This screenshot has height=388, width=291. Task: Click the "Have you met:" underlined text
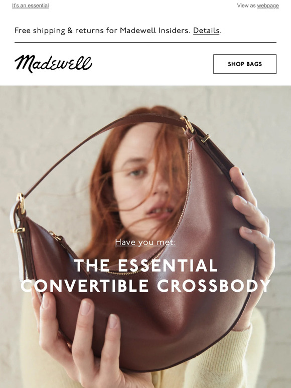coord(145,242)
